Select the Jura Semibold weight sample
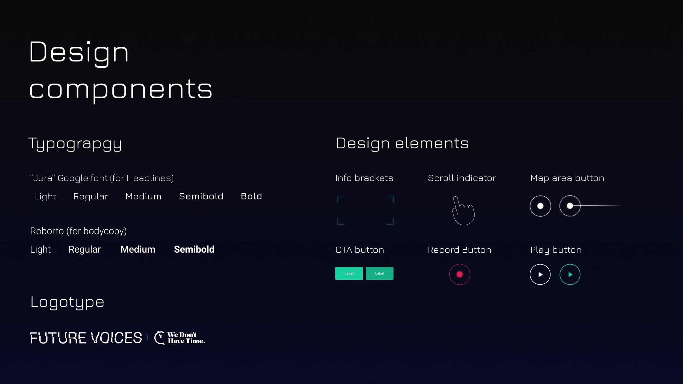 click(201, 196)
